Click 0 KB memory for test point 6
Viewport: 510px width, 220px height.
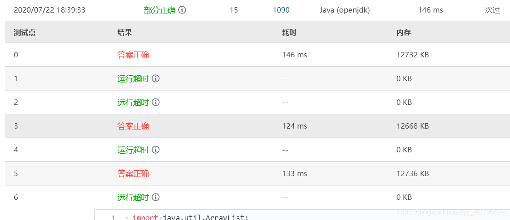404,197
